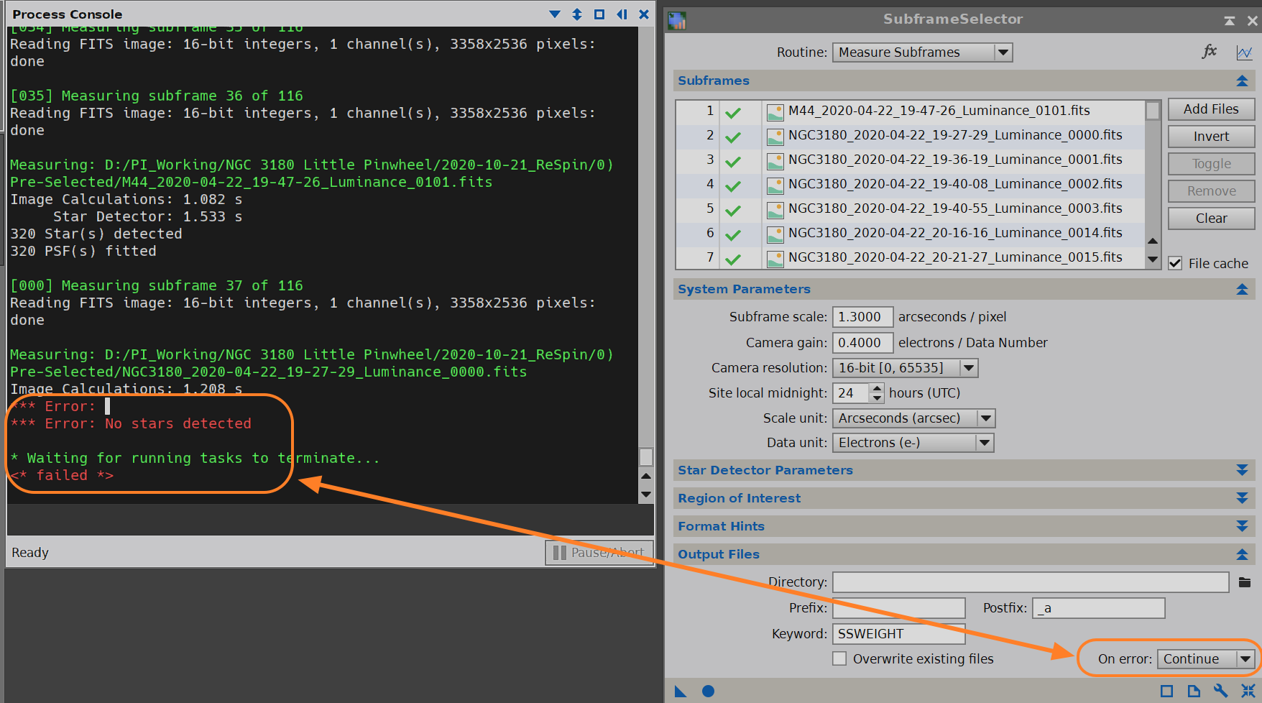Toggle the green checkmark for subframe row 5
This screenshot has width=1262, height=703.
[733, 211]
